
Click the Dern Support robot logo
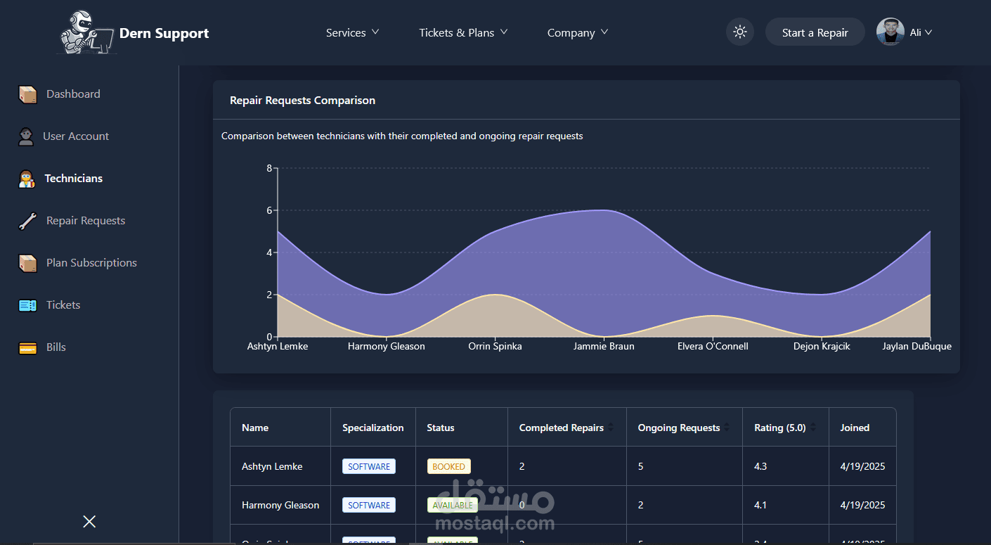pos(85,32)
